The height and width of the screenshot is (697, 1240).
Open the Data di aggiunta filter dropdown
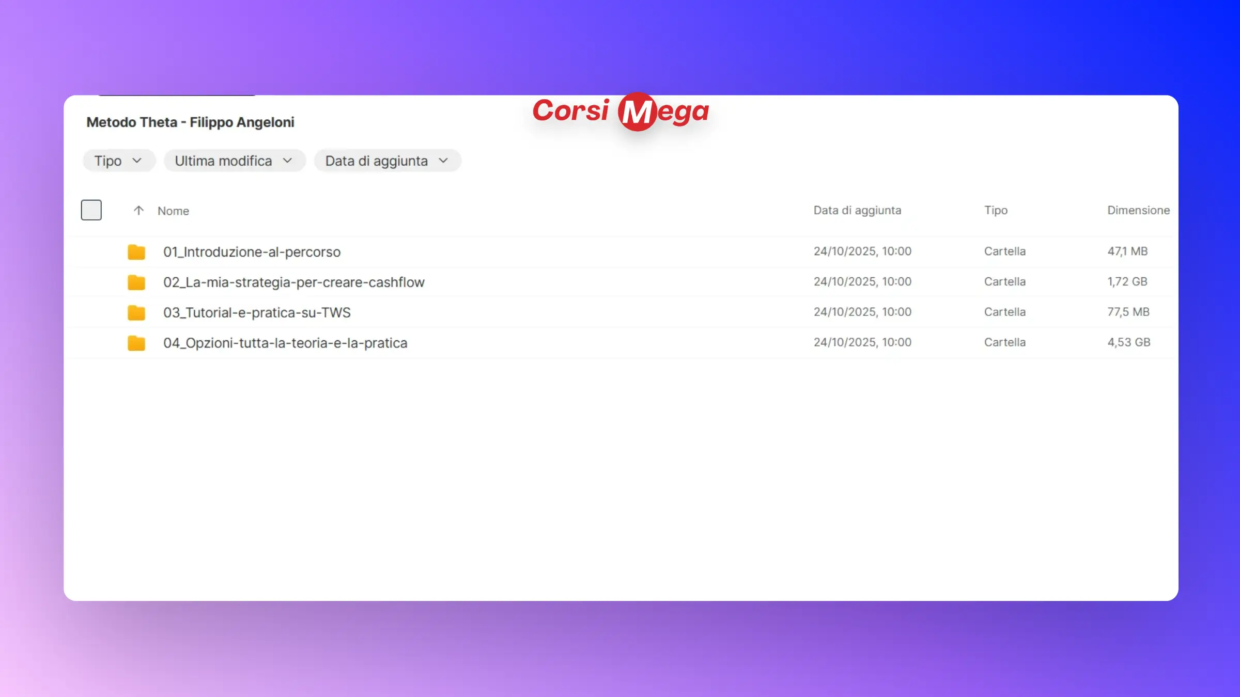click(387, 161)
